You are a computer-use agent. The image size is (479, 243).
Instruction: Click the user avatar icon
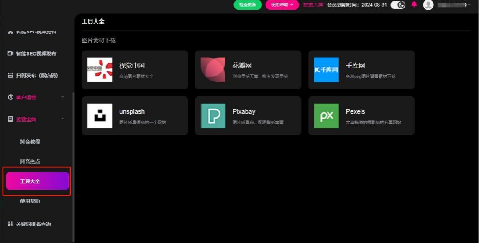tap(428, 5)
